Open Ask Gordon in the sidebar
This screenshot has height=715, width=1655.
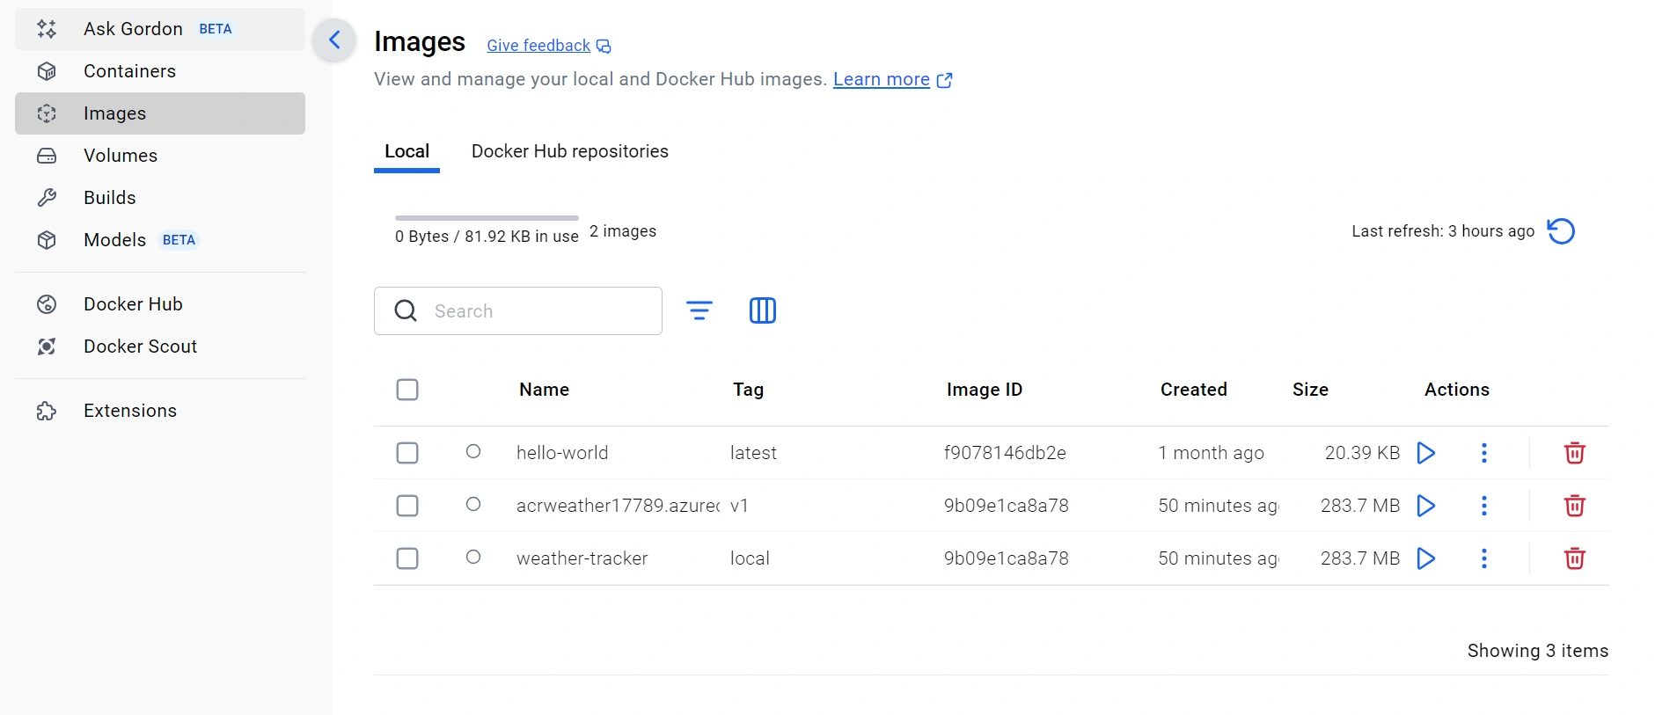160,29
